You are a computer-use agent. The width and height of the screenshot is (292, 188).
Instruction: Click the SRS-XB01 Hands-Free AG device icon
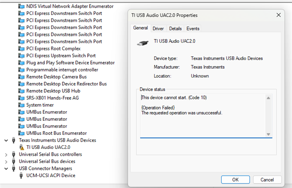[x=21, y=98]
